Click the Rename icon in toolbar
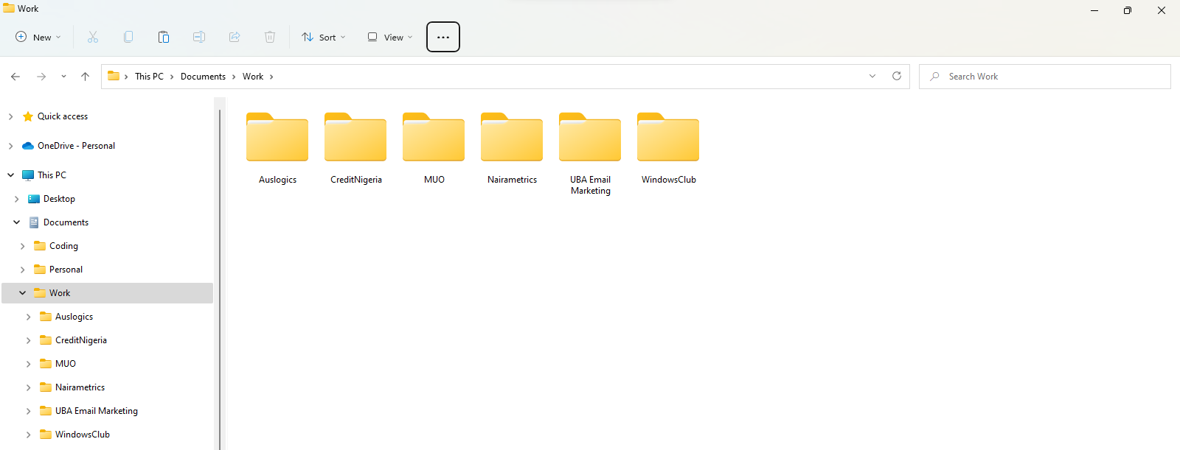 tap(199, 37)
